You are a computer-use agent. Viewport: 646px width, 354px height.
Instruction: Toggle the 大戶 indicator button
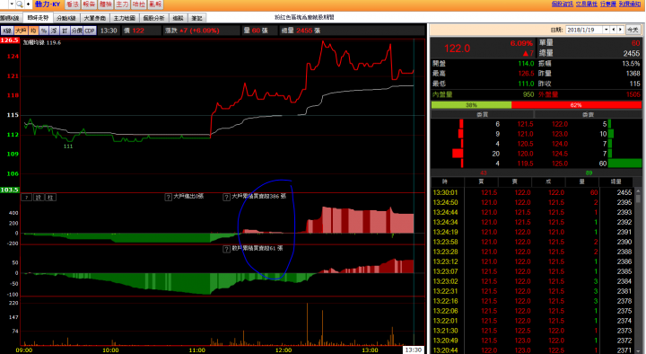tap(21, 31)
